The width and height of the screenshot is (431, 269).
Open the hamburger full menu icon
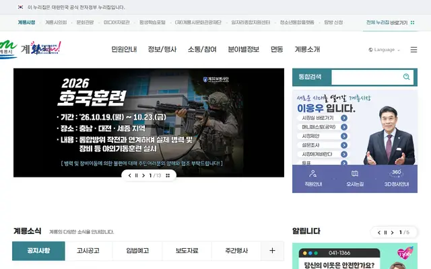[x=413, y=50]
